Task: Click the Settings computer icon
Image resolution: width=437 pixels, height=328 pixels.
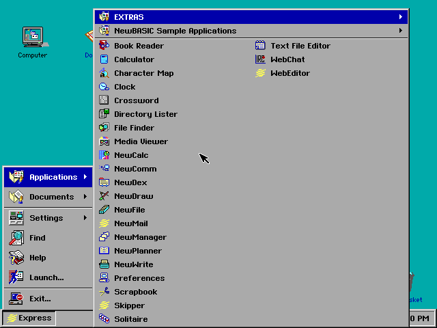Action: click(x=16, y=218)
